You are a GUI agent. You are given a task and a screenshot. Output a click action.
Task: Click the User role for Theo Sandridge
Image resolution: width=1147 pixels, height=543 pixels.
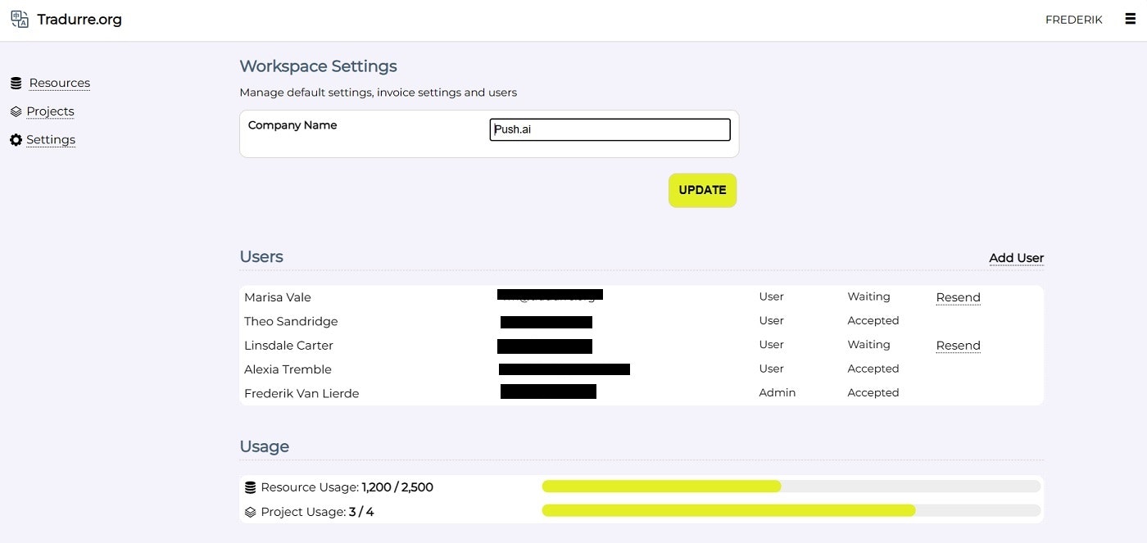[771, 320]
